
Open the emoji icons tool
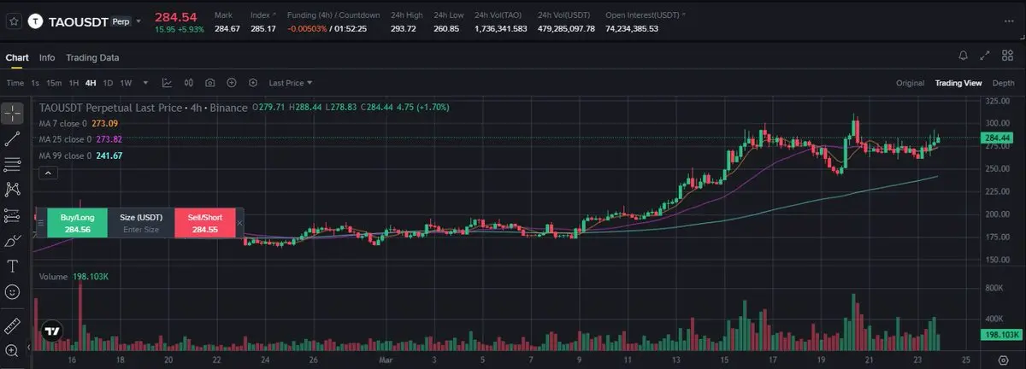tap(12, 292)
